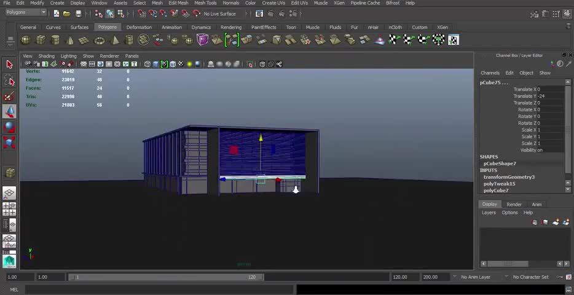574x295 pixels.
Task: Toggle snap to grids magnet
Action: [x=142, y=14]
